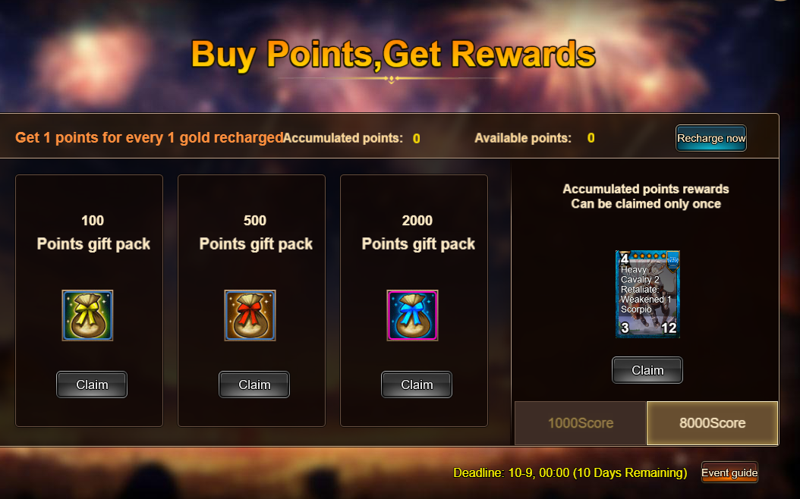Click the star rating on the cavalry card

[649, 256]
